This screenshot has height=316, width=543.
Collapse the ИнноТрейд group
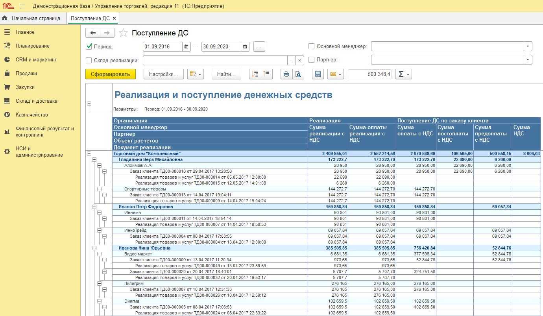pos(99,230)
